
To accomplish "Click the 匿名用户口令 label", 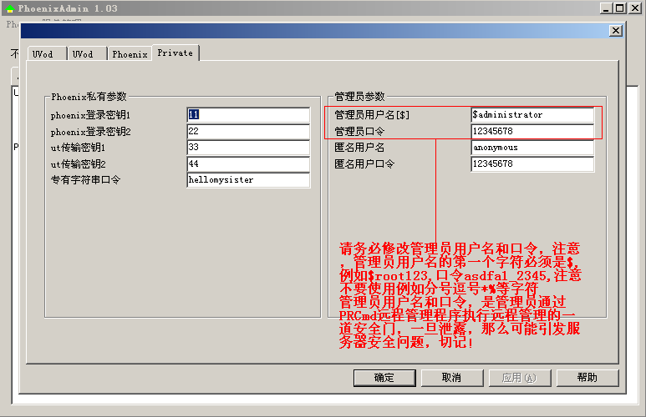I will [x=364, y=163].
